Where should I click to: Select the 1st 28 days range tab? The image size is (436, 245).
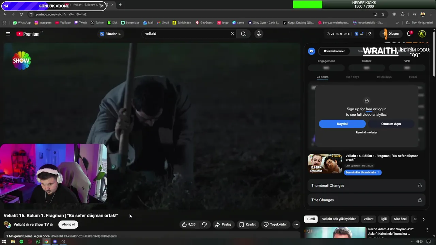click(384, 77)
